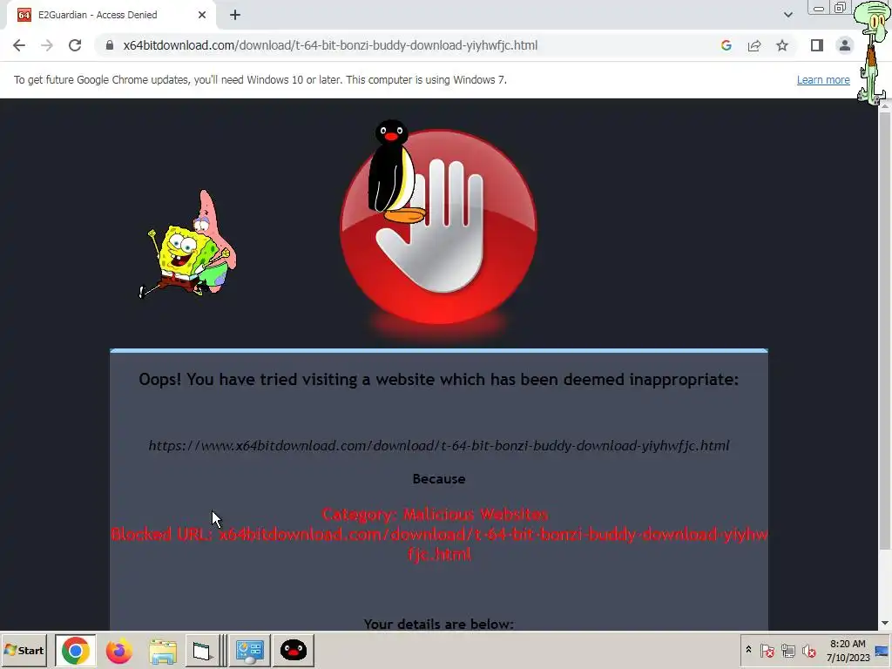Reload the blocked page
This screenshot has width=892, height=669.
coord(75,45)
